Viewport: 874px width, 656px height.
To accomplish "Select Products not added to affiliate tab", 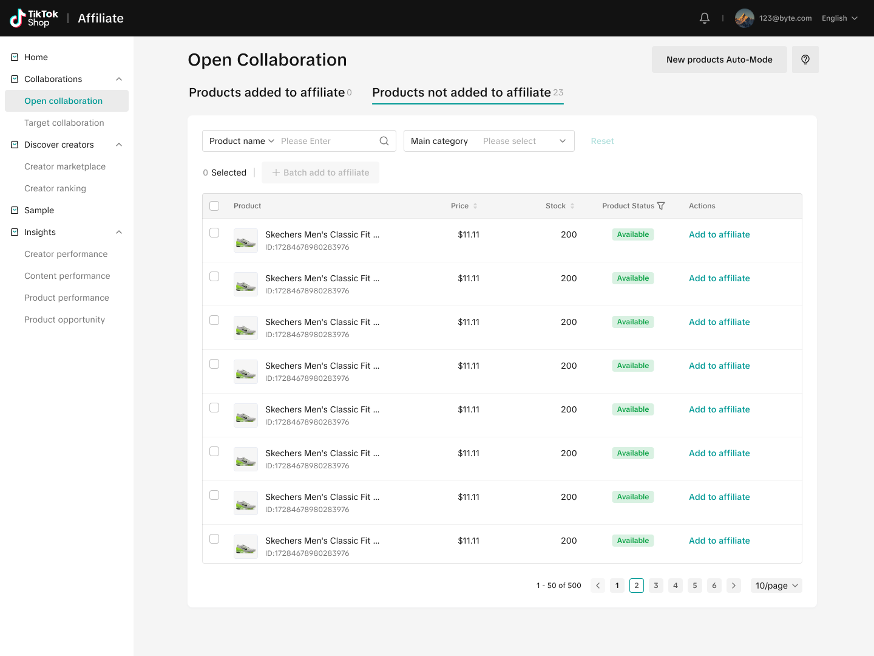I will pos(468,92).
